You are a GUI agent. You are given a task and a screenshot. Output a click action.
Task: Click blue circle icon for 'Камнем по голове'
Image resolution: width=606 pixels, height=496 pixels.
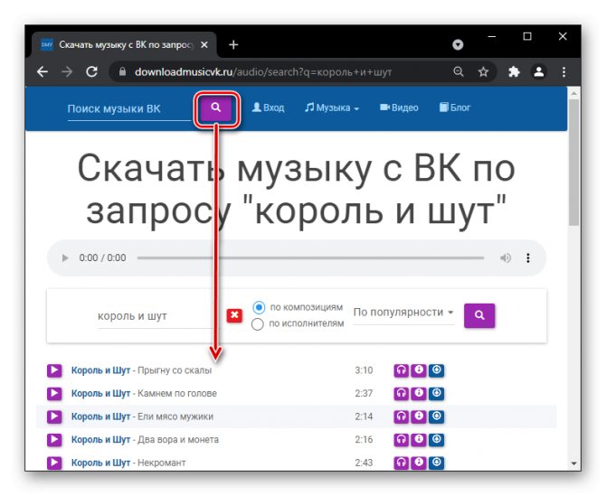pos(436,393)
